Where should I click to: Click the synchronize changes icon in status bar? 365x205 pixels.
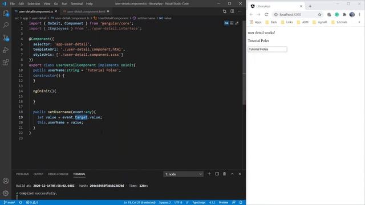21,203
